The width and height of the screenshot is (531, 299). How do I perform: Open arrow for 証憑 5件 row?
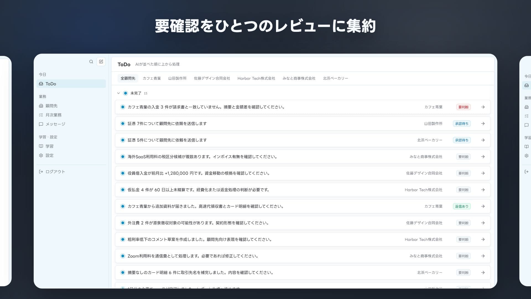point(483,140)
